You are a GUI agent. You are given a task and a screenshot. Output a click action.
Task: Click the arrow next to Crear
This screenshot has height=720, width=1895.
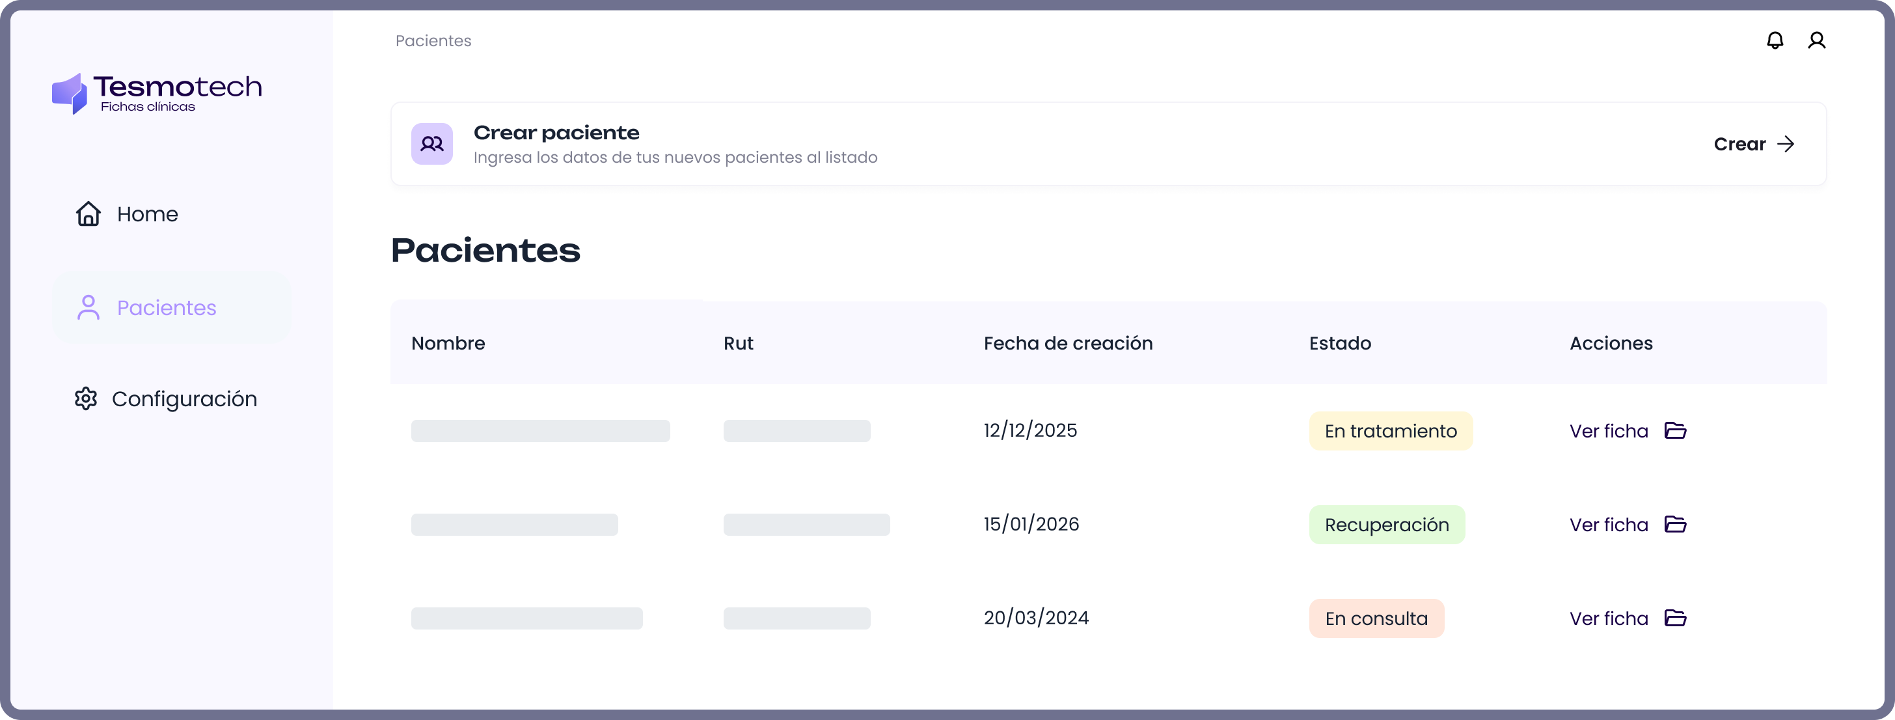click(x=1786, y=144)
